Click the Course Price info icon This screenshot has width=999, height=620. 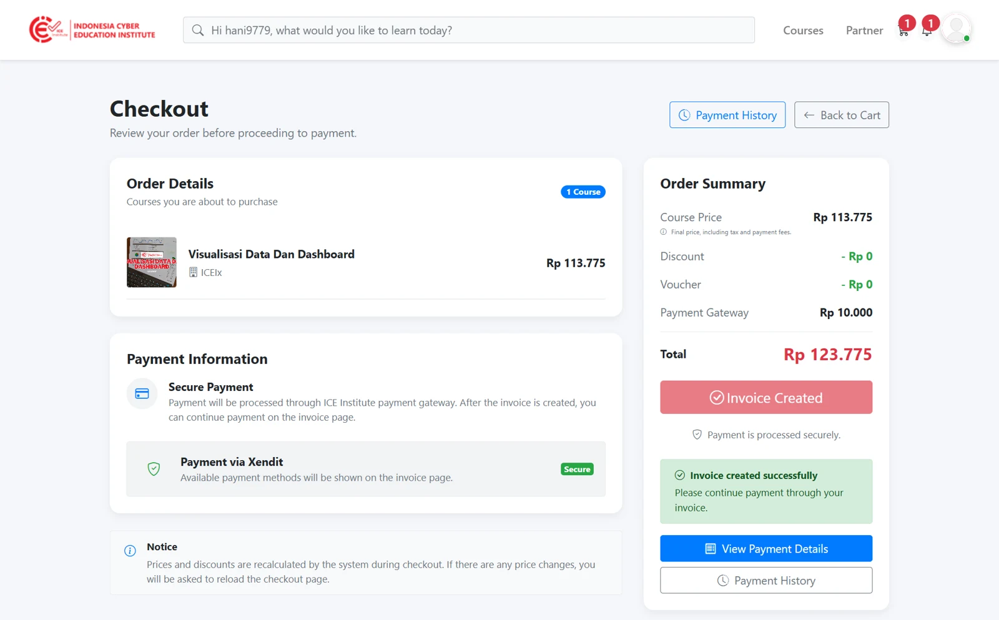click(x=664, y=232)
